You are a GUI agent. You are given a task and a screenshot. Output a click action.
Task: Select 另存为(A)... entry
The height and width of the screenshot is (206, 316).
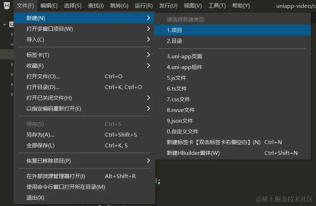pos(84,134)
